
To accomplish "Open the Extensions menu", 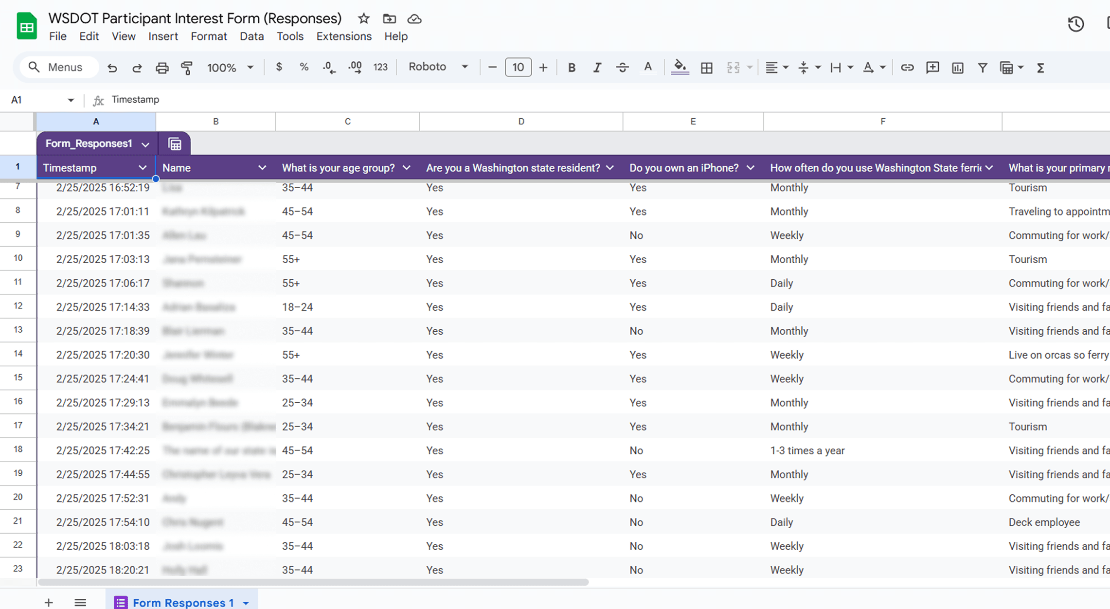I will pos(344,36).
